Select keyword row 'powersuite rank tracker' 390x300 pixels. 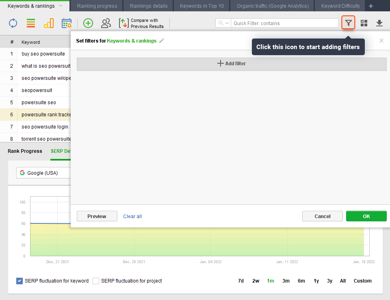pos(35,115)
